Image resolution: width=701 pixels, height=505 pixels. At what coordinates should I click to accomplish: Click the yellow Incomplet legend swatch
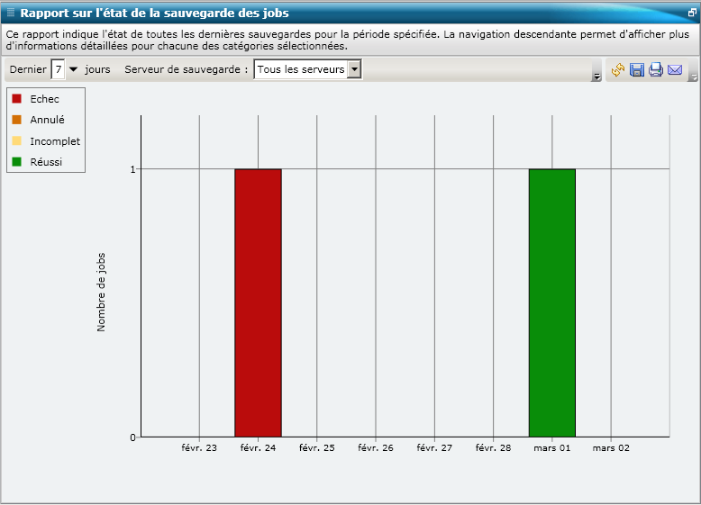[x=17, y=140]
